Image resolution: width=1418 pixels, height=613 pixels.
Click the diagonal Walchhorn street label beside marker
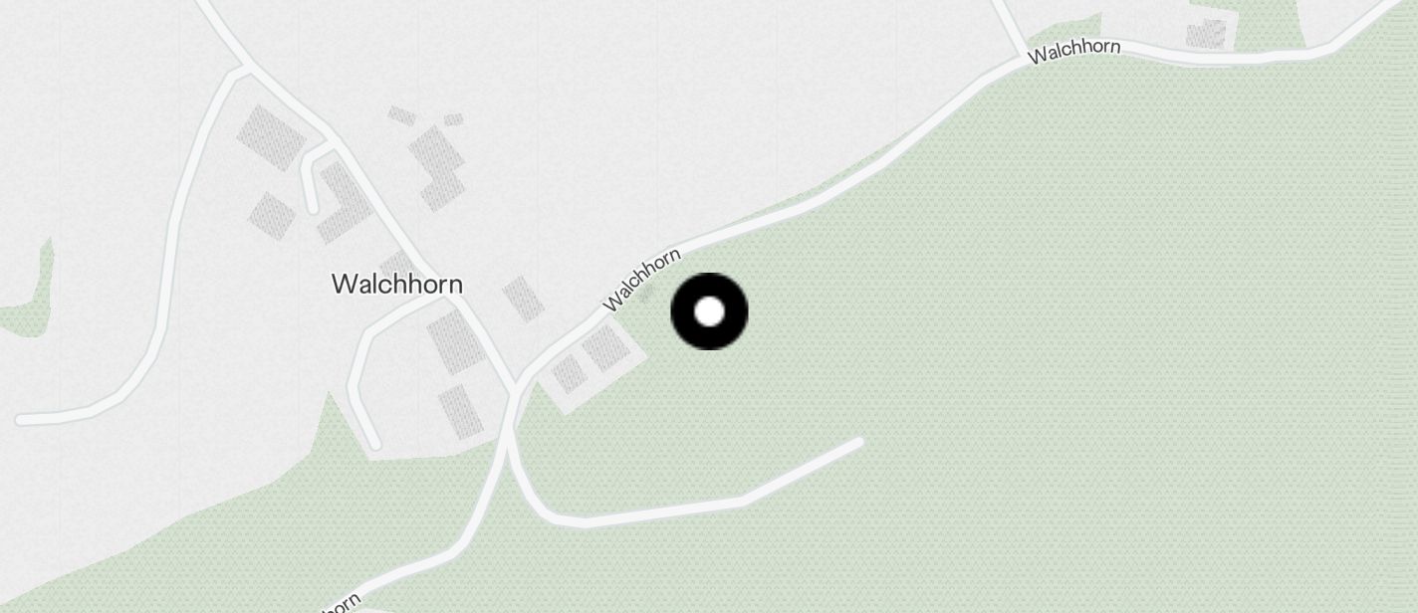(x=641, y=280)
